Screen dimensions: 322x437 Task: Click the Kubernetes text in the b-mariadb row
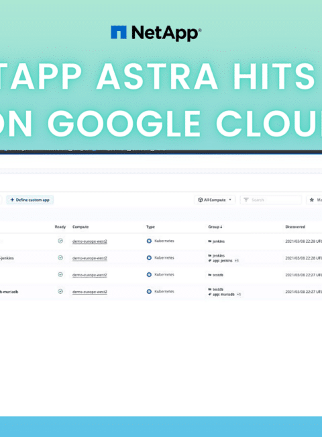164,292
